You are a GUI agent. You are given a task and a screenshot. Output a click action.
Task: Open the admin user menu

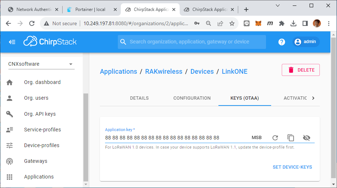[x=306, y=42]
